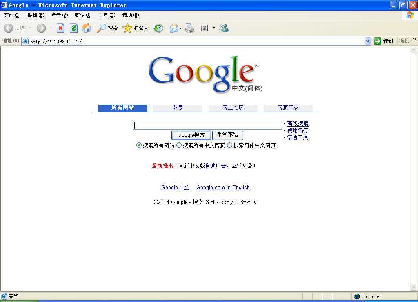Viewport: 418px width, 302px height.
Task: Open the 帮助(H) menu
Action: tap(131, 15)
